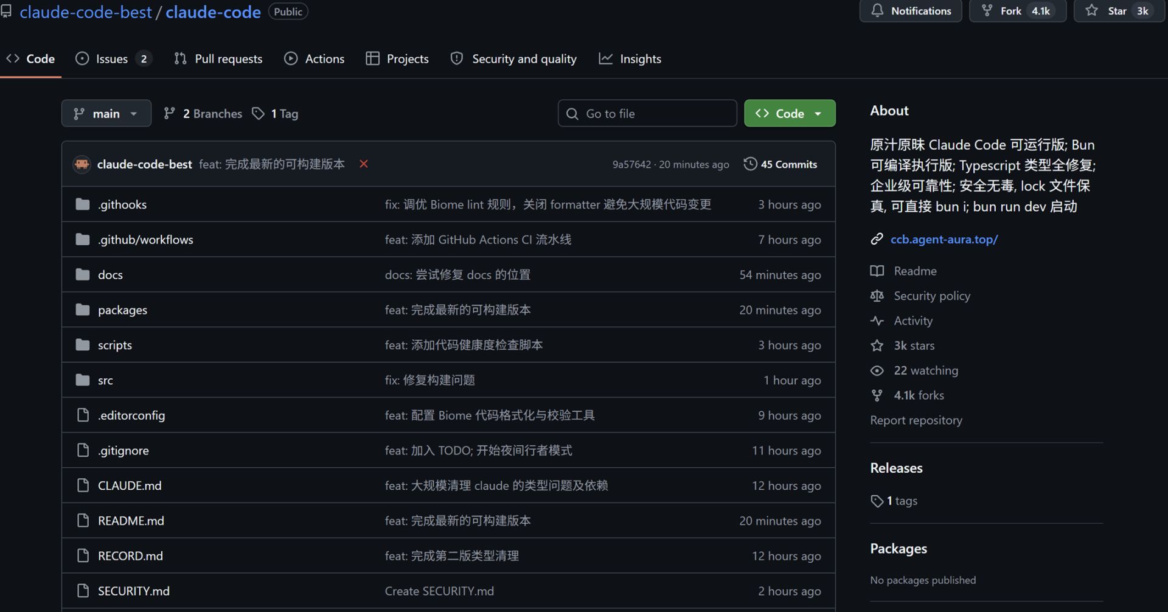Open the main branch dropdown
Screen dimensions: 1168x612
pos(106,114)
